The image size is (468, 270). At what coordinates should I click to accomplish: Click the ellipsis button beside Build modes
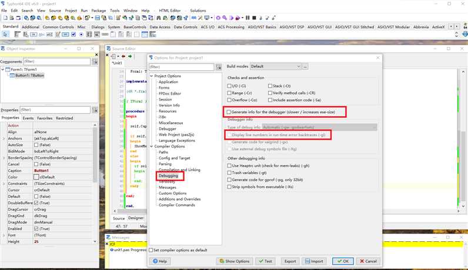[305, 66]
